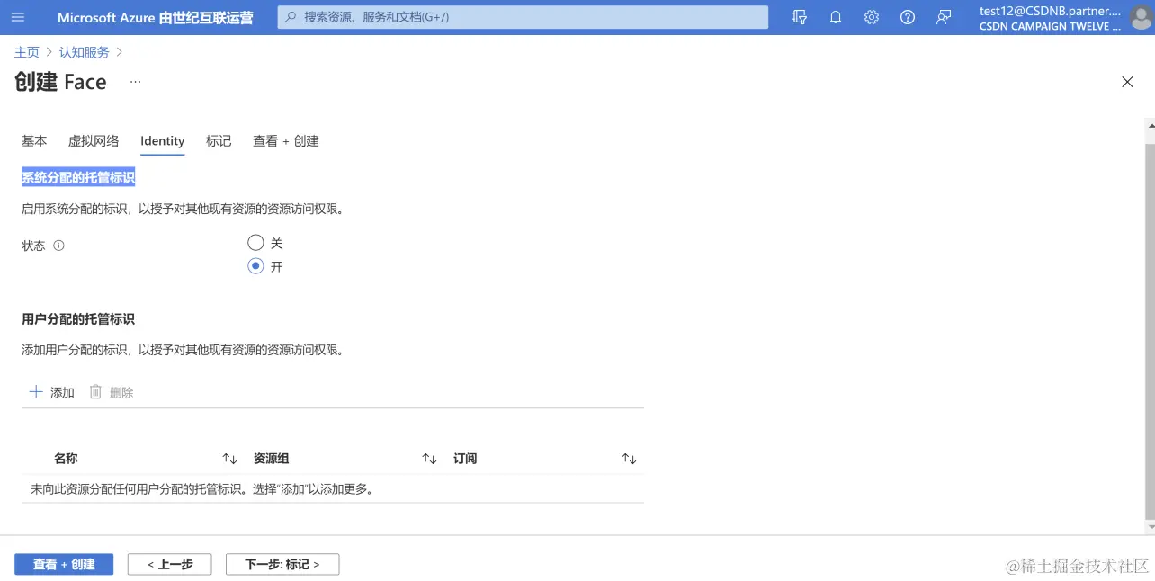This screenshot has height=581, width=1155.
Task: Click the user account avatar
Action: click(1140, 17)
